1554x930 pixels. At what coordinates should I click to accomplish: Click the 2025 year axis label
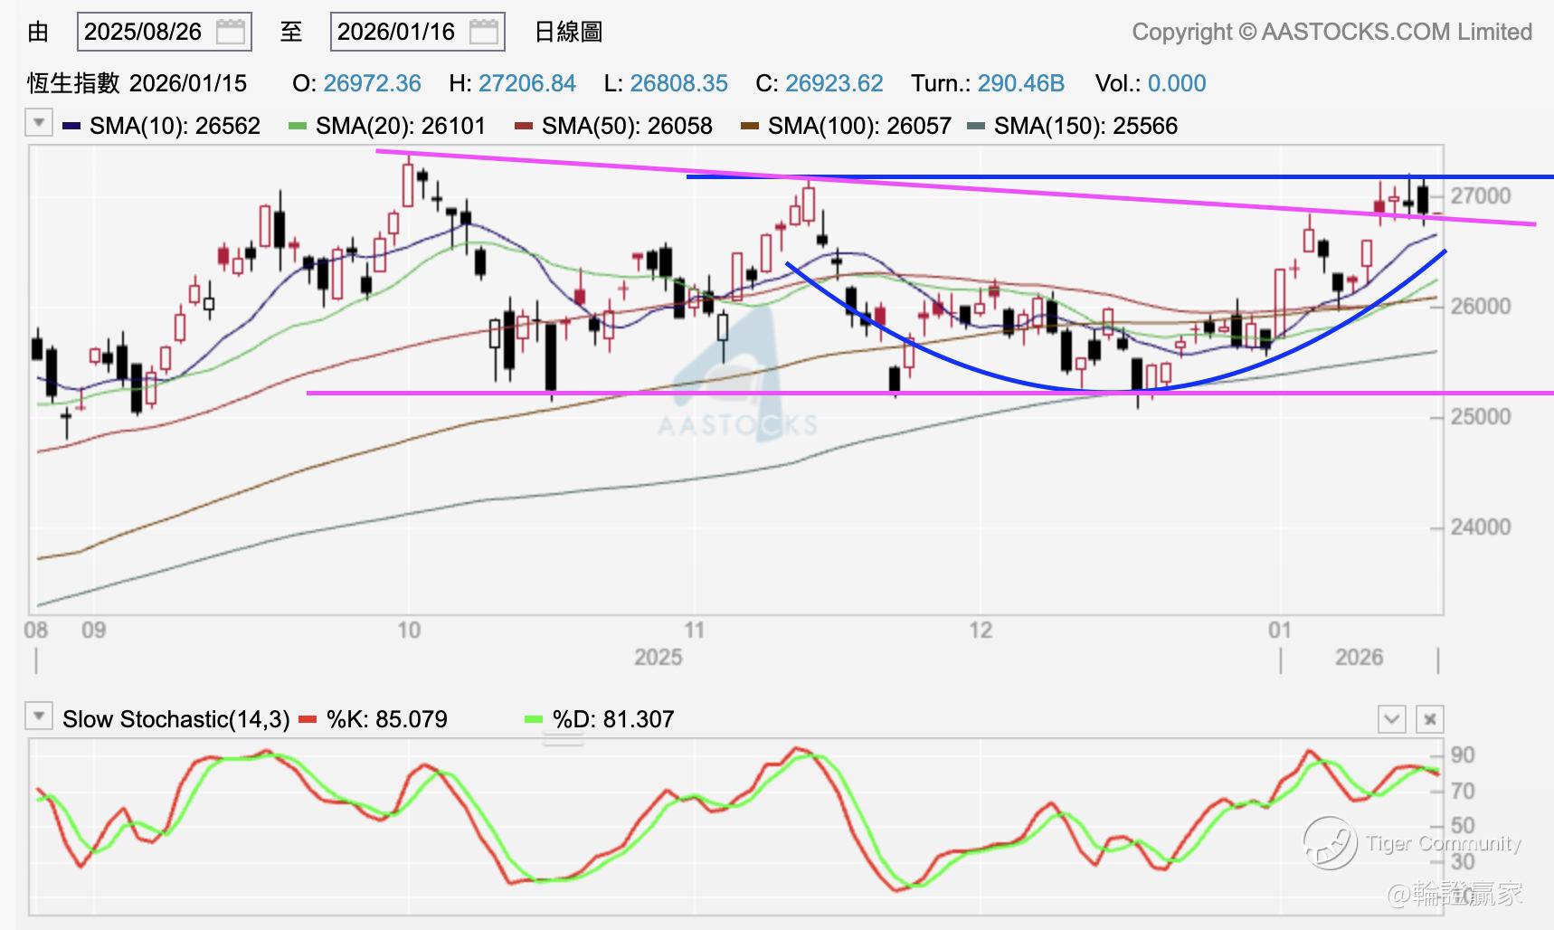tap(658, 657)
